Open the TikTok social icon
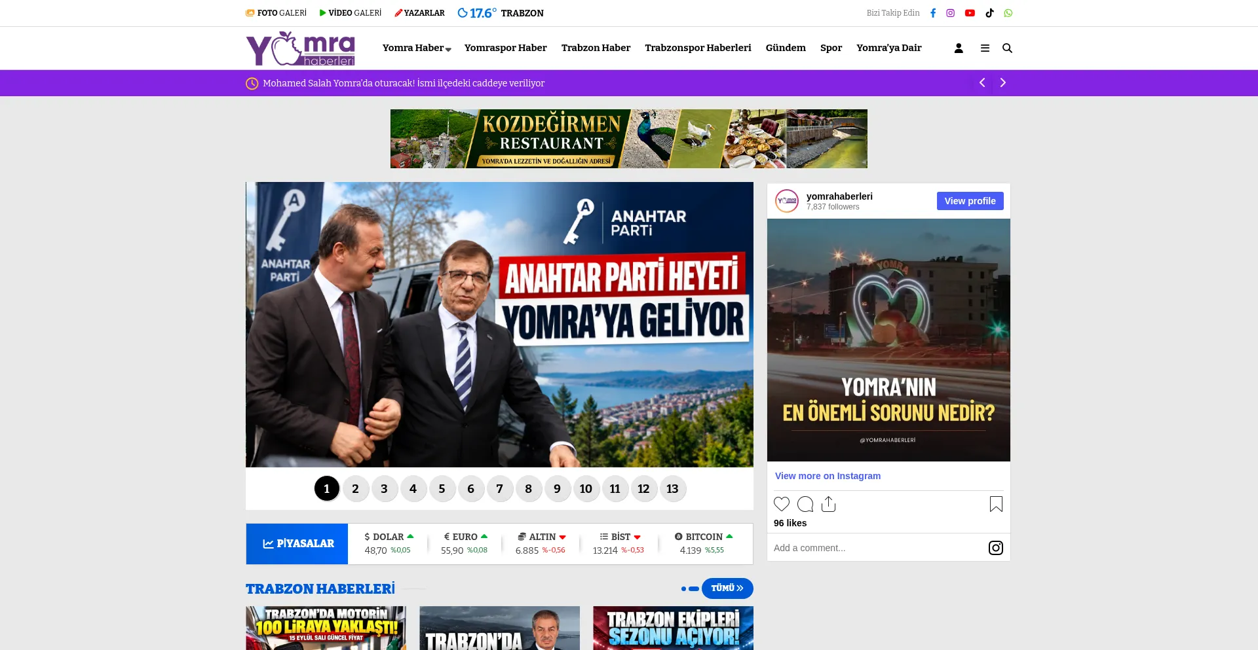The image size is (1258, 650). coord(989,13)
